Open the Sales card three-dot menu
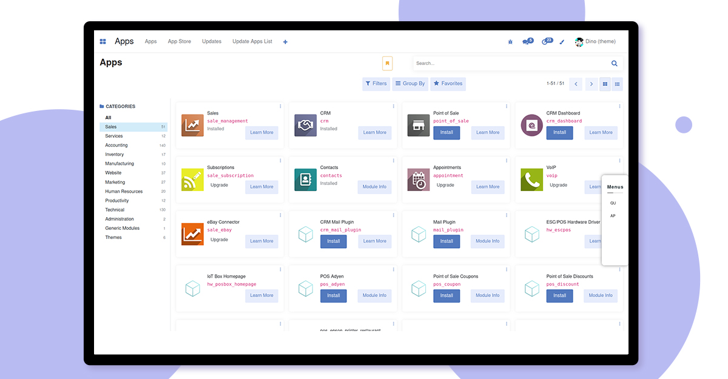728x379 pixels. tap(280, 106)
